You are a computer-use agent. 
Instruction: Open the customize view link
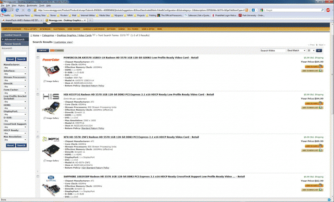point(63,42)
